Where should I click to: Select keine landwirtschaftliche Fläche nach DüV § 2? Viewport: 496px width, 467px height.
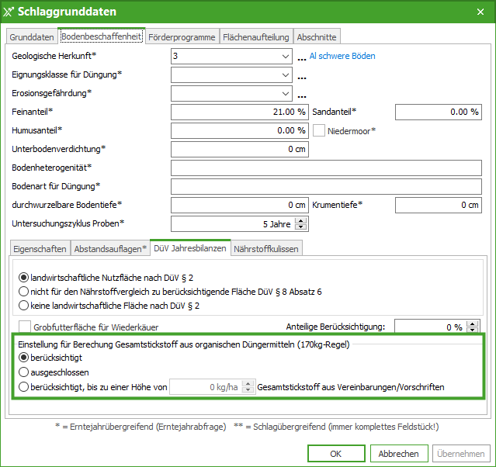coord(25,306)
